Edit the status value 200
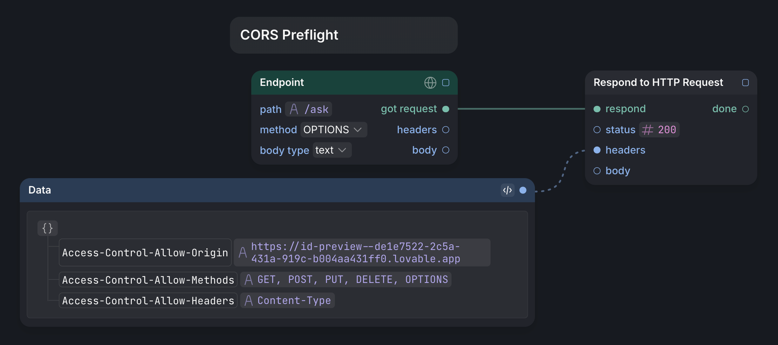Image resolution: width=778 pixels, height=345 pixels. (659, 130)
